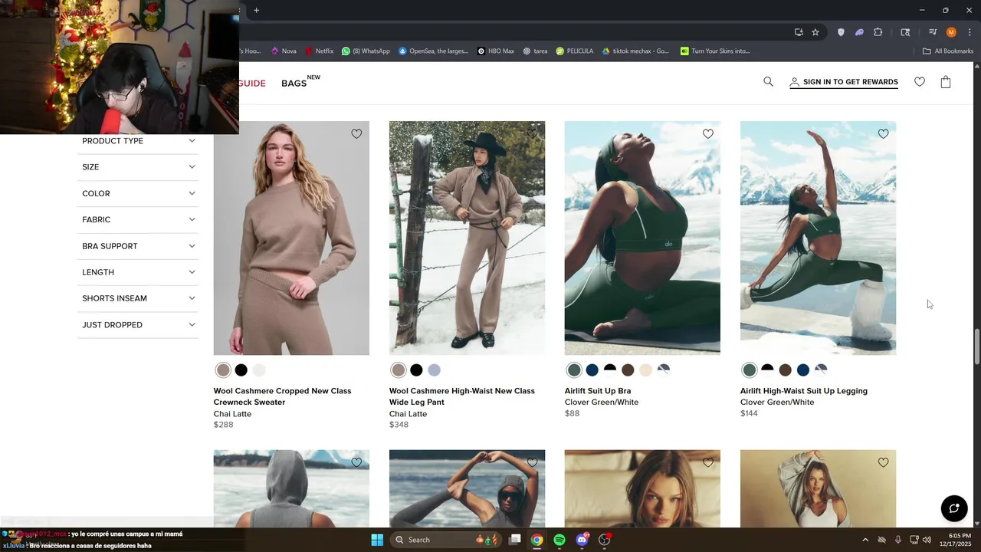Image resolution: width=981 pixels, height=552 pixels.
Task: Open the HBO Max bookmark
Action: [x=496, y=51]
